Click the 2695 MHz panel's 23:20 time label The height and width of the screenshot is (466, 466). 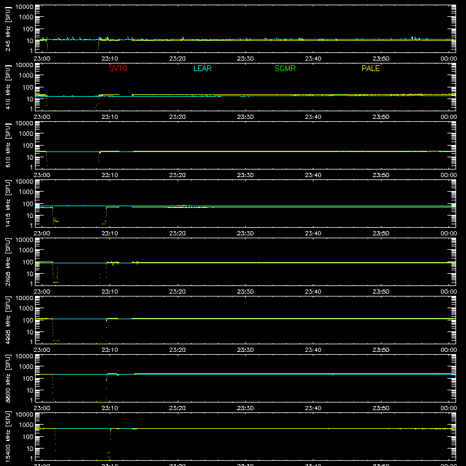[x=178, y=292]
